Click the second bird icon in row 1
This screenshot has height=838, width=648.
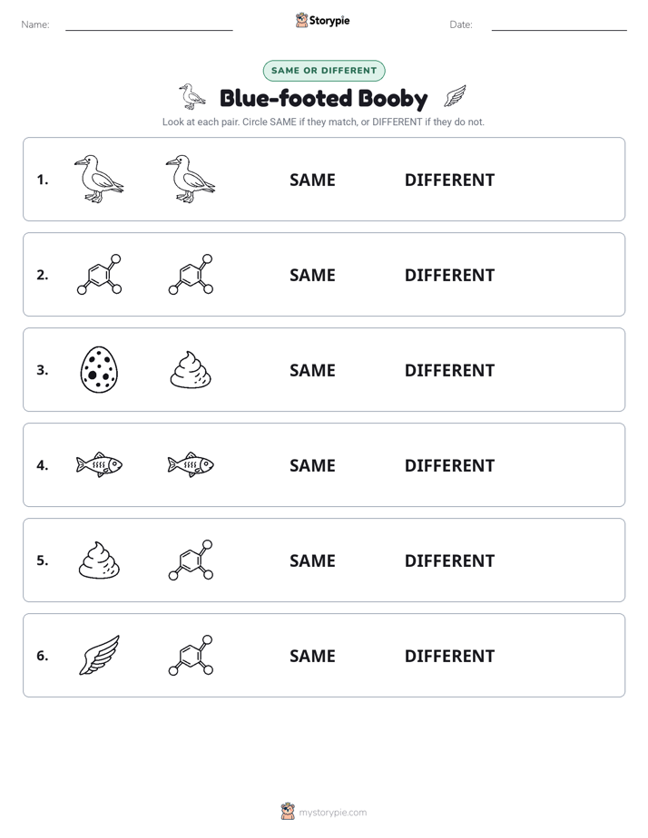click(x=191, y=179)
